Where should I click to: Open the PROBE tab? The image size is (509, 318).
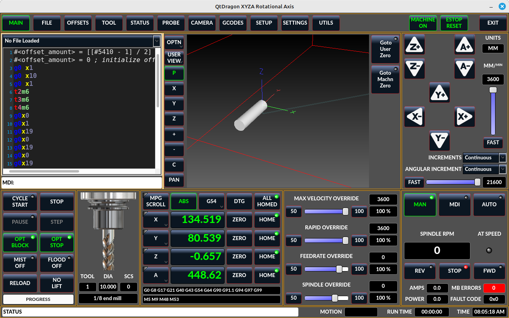click(171, 23)
